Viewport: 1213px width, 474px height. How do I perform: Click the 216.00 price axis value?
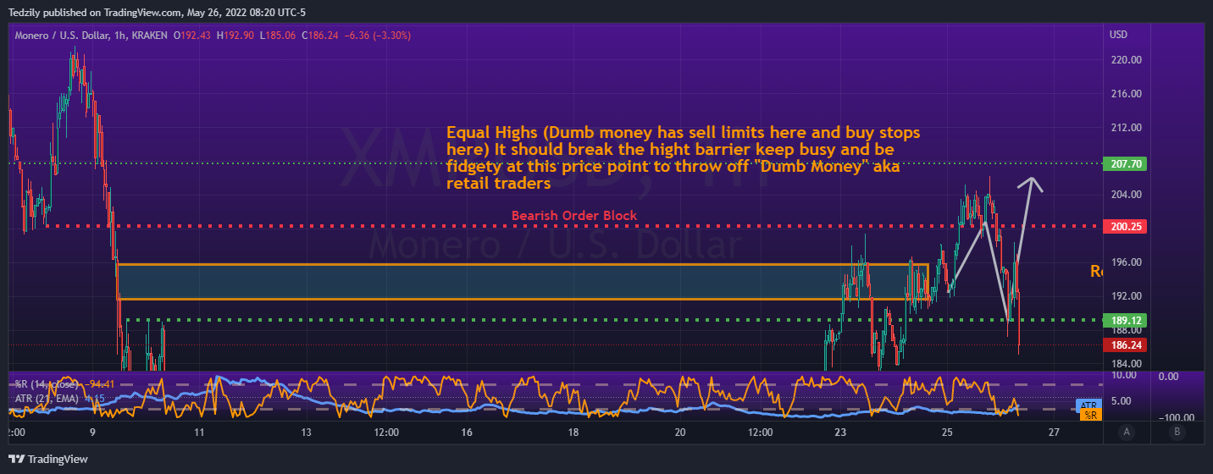pyautogui.click(x=1125, y=94)
